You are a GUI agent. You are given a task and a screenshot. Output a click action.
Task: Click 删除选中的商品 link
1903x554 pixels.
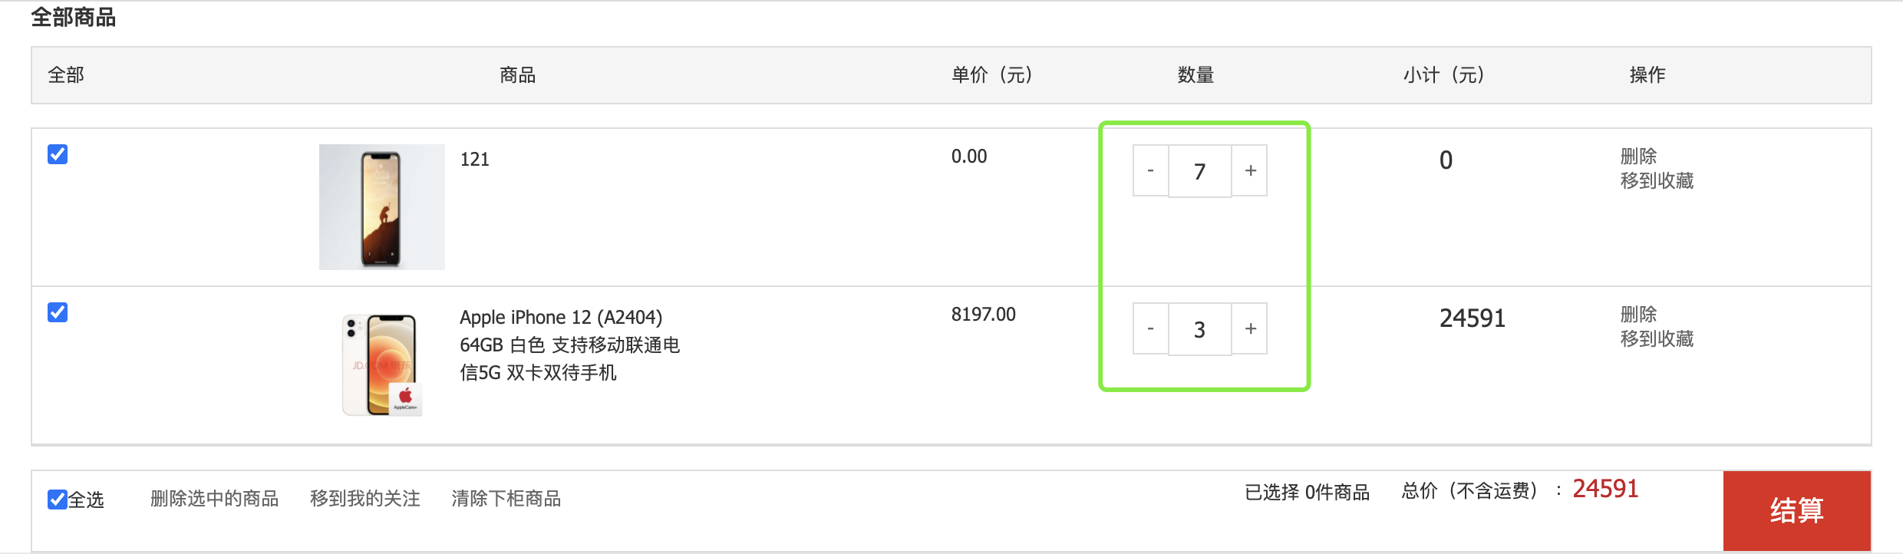[214, 499]
